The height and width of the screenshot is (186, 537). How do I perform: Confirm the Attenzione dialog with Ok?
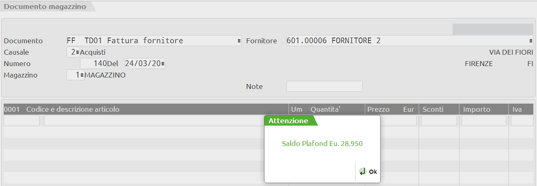pos(372,172)
